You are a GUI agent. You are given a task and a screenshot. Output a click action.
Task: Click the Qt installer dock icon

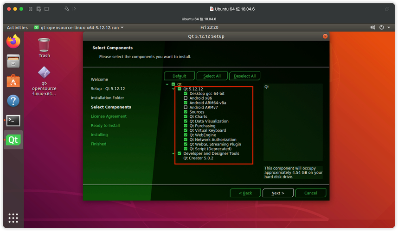13,140
